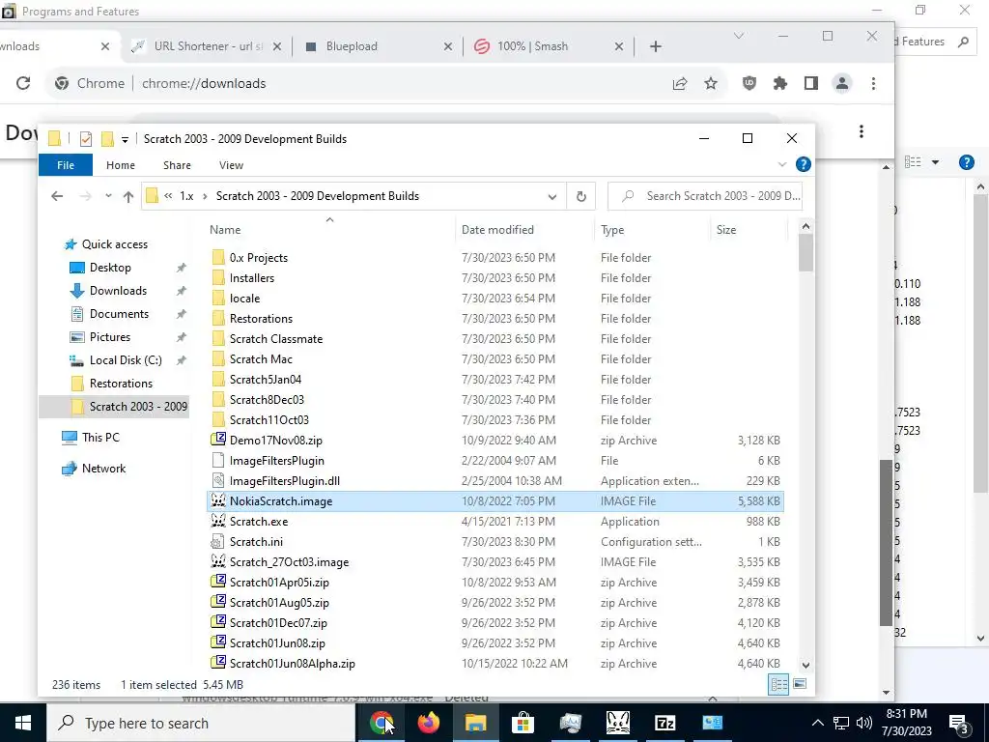Switch Explorer to large icons view

[x=799, y=684]
